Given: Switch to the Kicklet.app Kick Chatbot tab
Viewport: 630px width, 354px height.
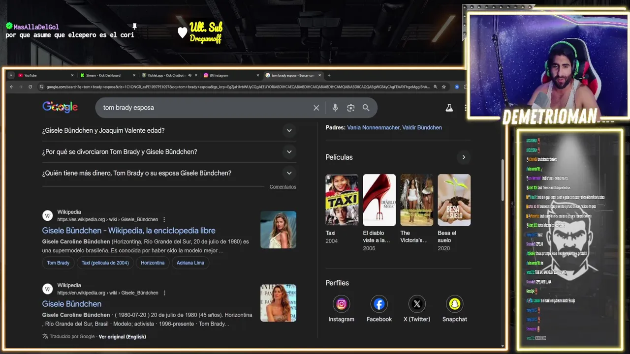Looking at the screenshot, I should 169,75.
